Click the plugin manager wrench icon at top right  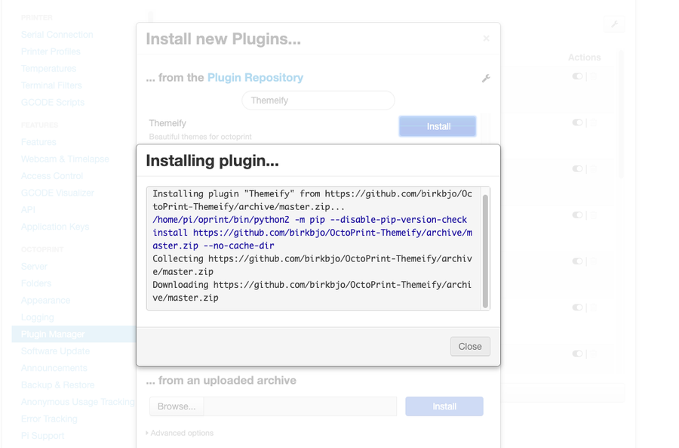(x=614, y=25)
